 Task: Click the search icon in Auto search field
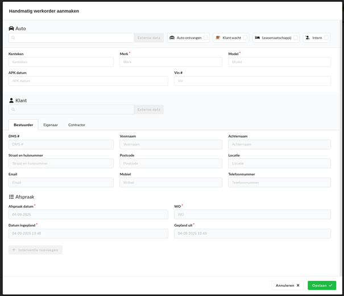(14, 38)
